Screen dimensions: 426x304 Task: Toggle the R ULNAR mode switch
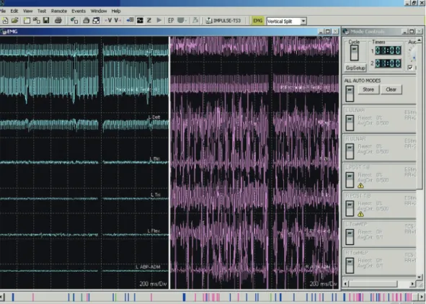[350, 151]
